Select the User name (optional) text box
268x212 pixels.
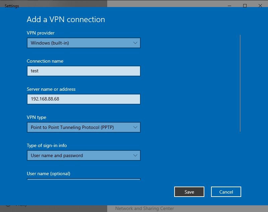point(83,179)
